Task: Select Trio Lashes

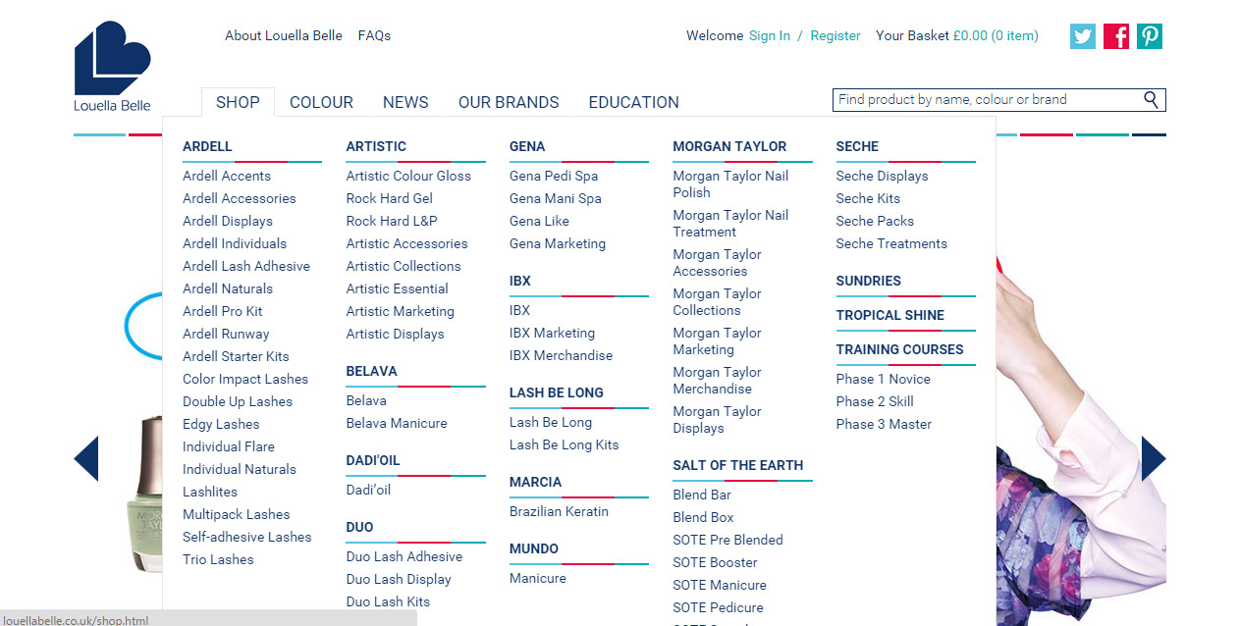Action: tap(218, 559)
